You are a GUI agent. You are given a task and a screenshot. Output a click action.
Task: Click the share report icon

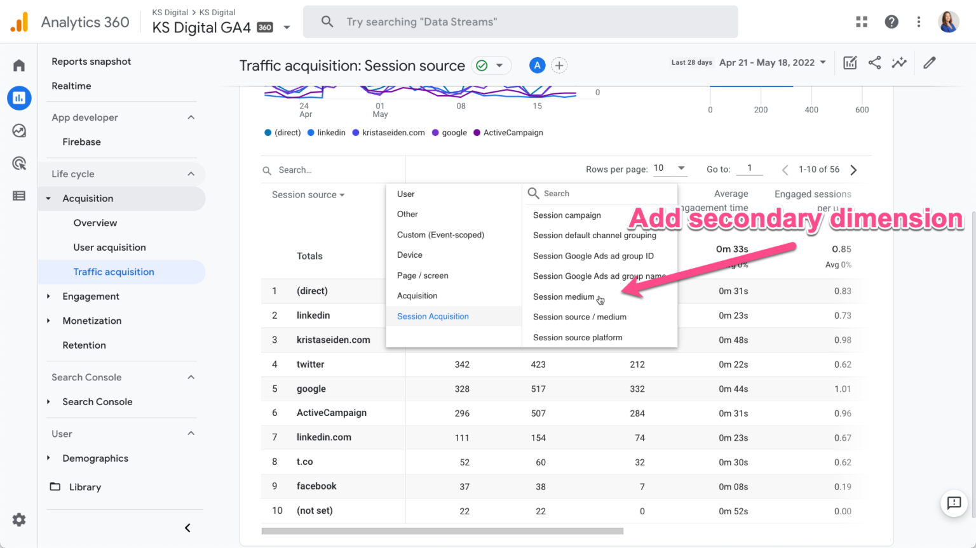pos(874,63)
